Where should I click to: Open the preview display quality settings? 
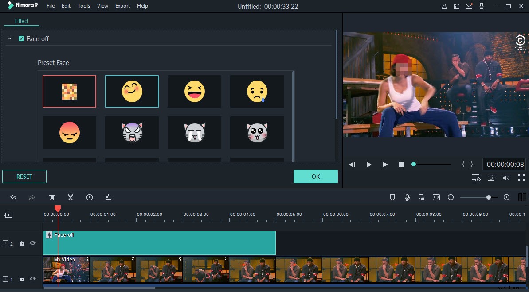pos(476,177)
